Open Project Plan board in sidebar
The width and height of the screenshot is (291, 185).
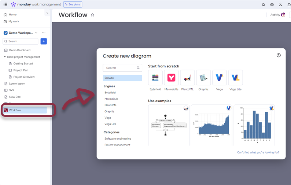coord(21,70)
